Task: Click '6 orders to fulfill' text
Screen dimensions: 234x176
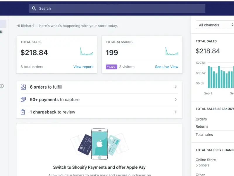Action: click(x=46, y=87)
